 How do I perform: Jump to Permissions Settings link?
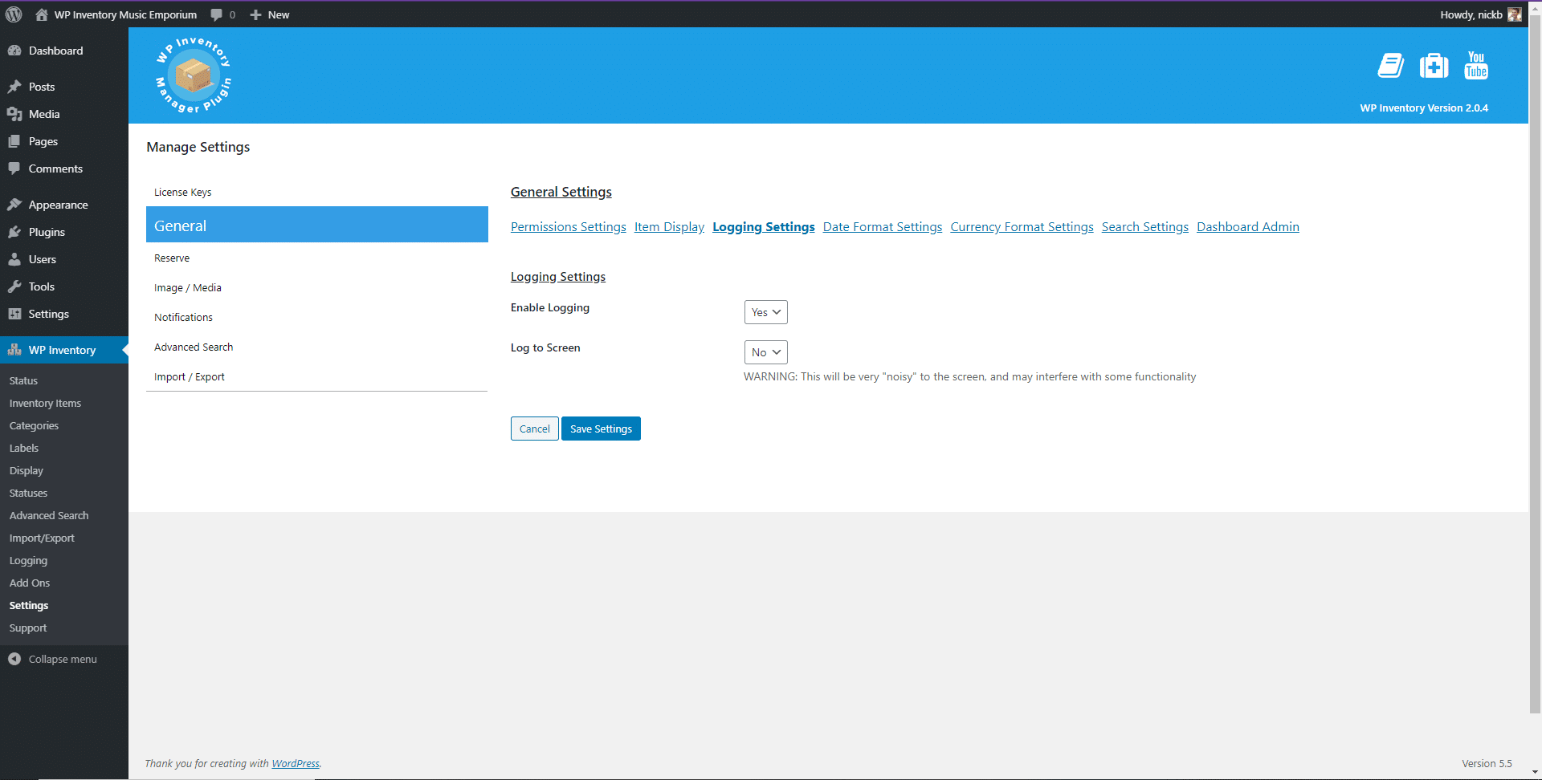569,227
